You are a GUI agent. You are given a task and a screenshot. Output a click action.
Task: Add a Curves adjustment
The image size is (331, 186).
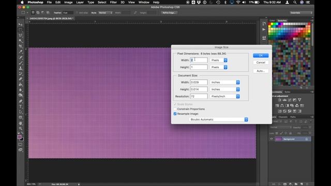click(290, 100)
